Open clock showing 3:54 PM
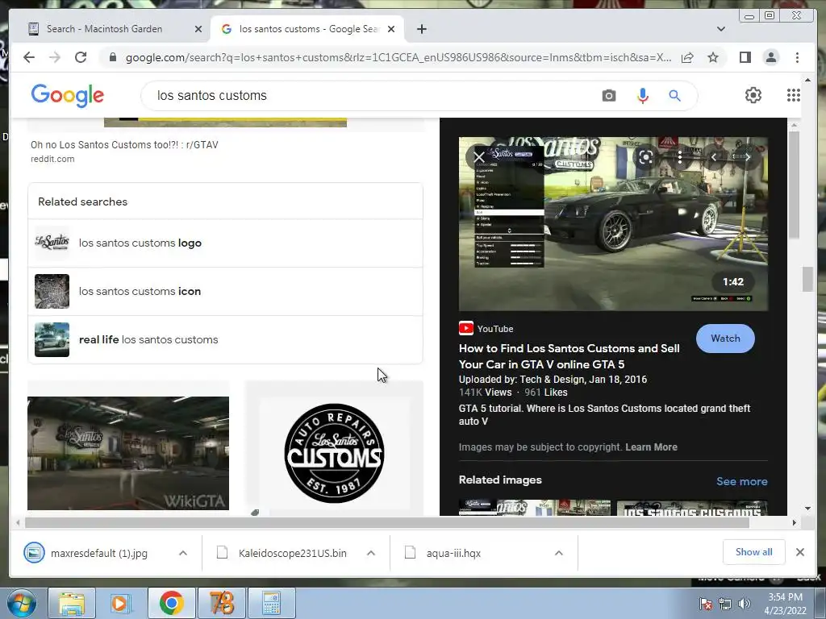 pyautogui.click(x=785, y=604)
